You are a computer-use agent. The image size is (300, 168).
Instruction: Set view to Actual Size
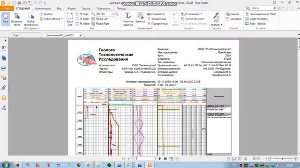click(x=70, y=19)
